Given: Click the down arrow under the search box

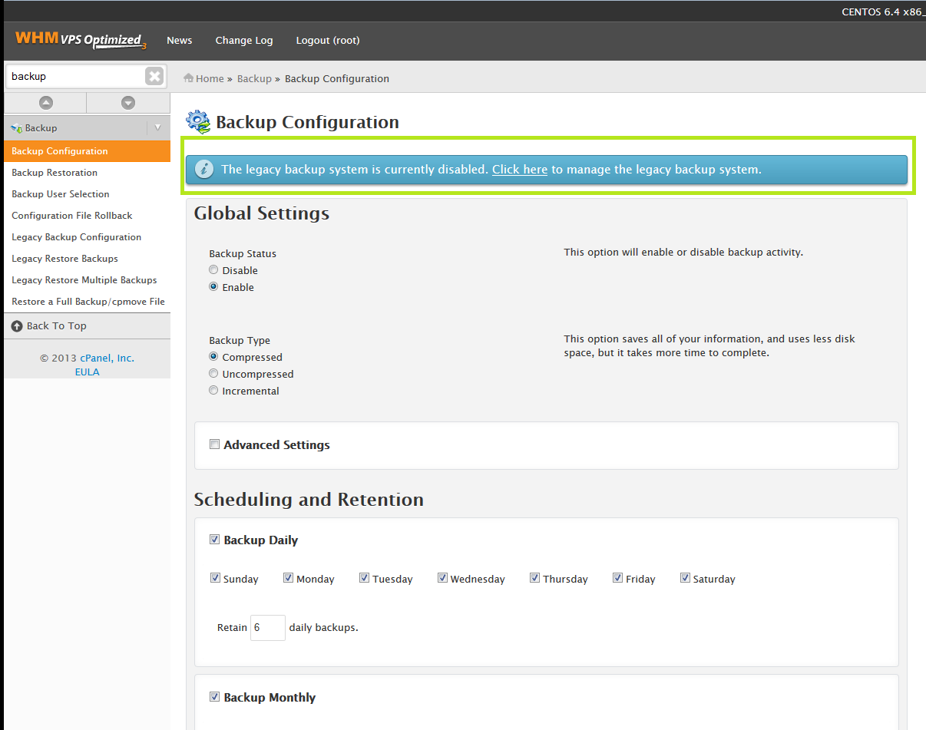Looking at the screenshot, I should point(128,103).
